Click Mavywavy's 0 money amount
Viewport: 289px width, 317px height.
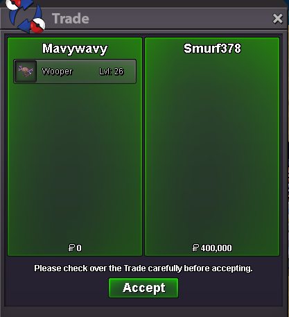point(79,248)
